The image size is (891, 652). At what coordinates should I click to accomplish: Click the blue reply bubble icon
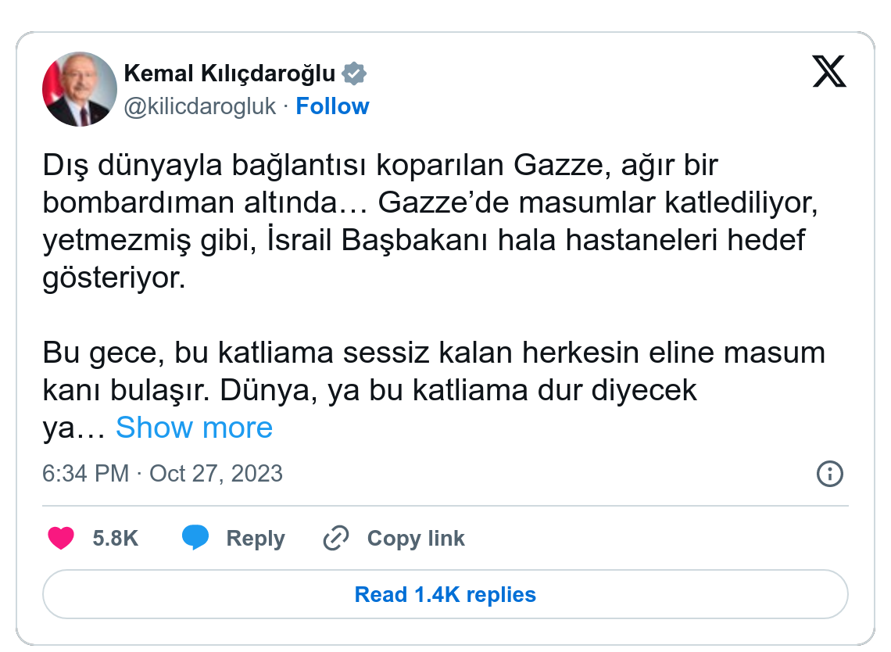[x=195, y=539]
